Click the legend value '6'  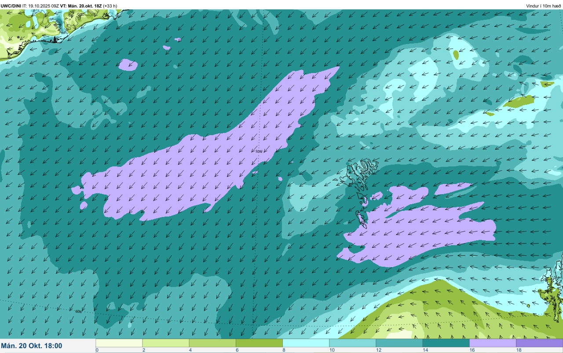236,350
